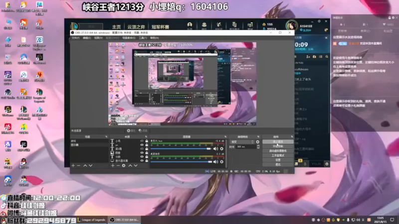Open the 文件(F) menu in OBS
Image resolution: width=399 pixels, height=224 pixels.
pyautogui.click(x=76, y=38)
